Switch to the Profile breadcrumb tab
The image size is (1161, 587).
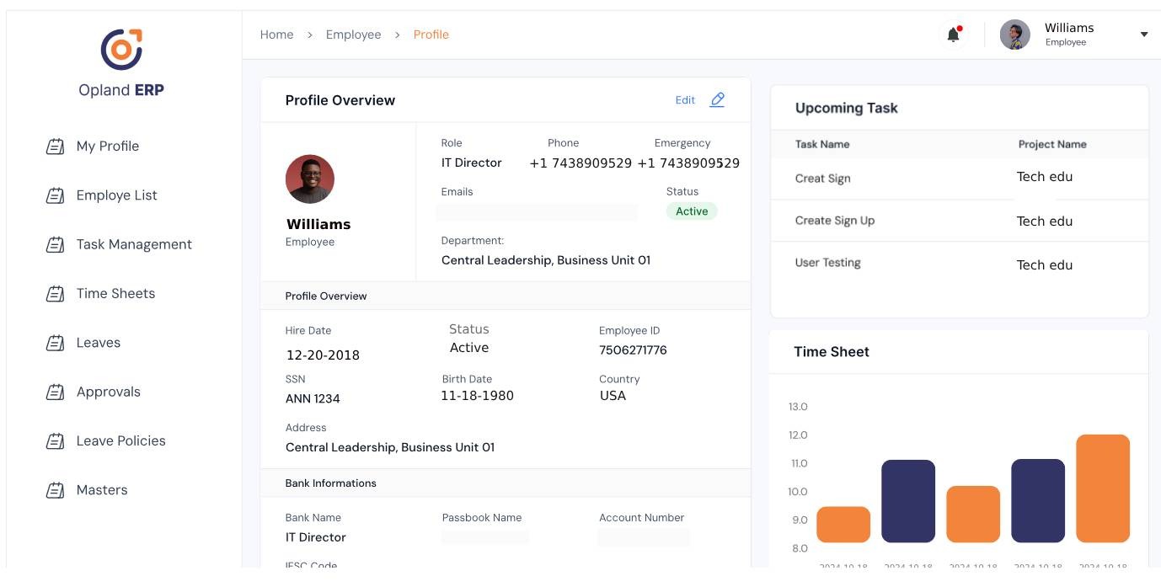[430, 35]
